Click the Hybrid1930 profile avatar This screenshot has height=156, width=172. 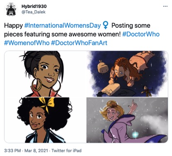tap(11, 10)
